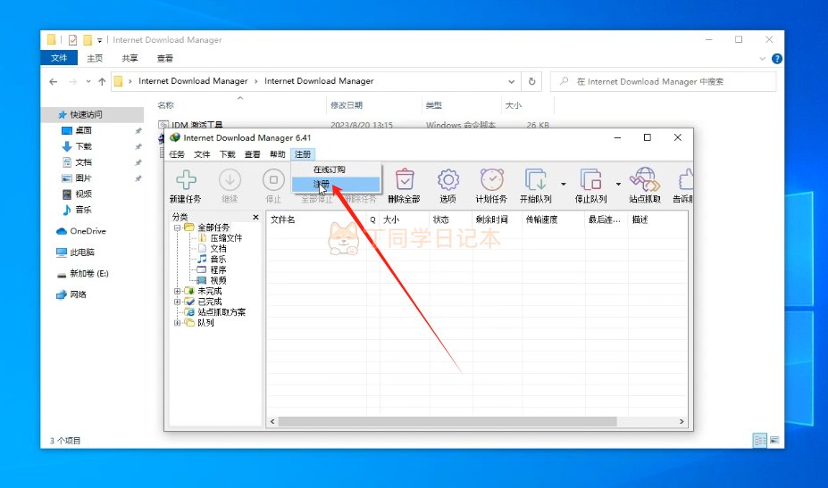The image size is (828, 488).
Task: Open the IDM 帮助 menu
Action: coord(277,154)
